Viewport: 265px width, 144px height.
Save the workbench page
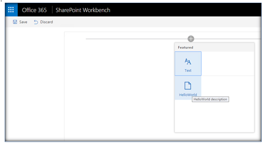[x=20, y=22]
